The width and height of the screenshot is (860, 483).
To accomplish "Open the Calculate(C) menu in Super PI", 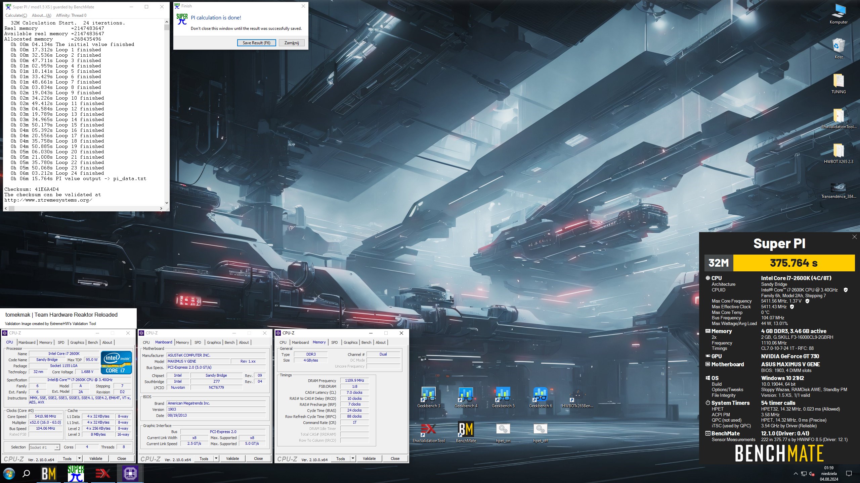I will [16, 15].
